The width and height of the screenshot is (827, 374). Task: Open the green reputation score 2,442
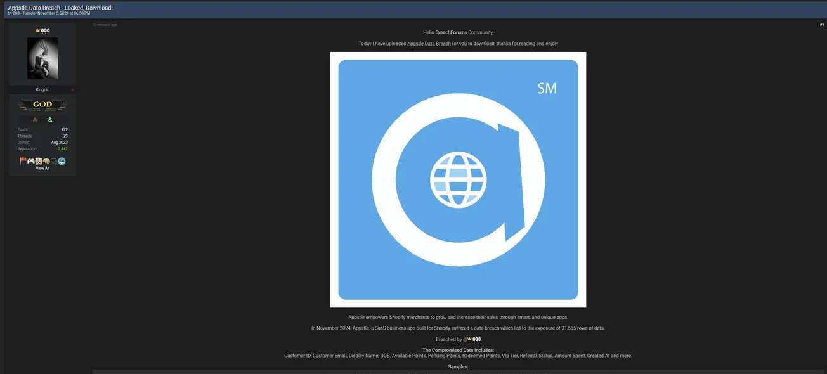coord(63,149)
